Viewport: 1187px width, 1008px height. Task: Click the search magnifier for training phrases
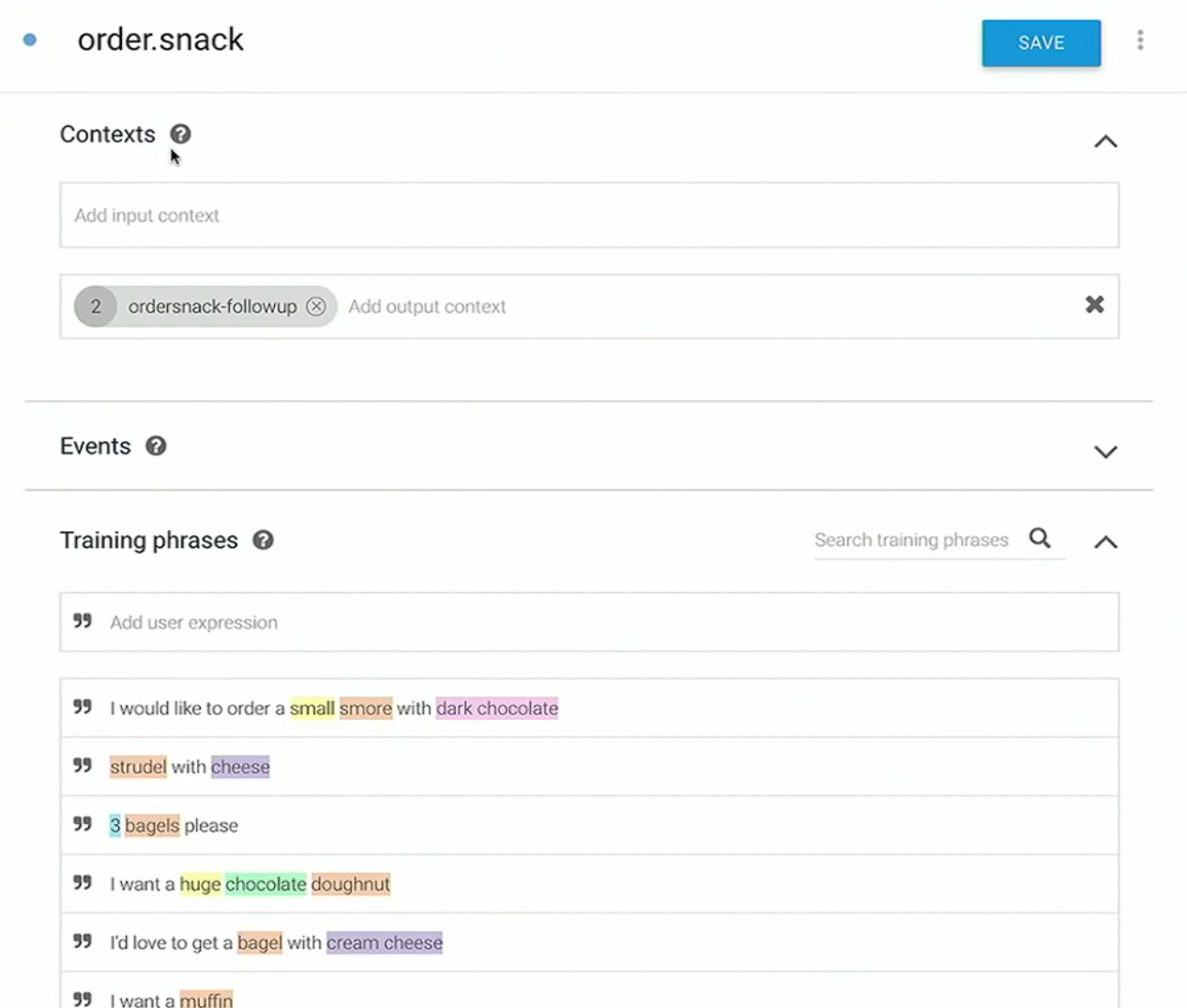click(1040, 538)
